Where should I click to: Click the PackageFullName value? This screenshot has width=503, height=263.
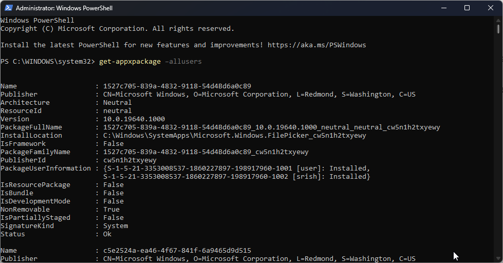(272, 127)
